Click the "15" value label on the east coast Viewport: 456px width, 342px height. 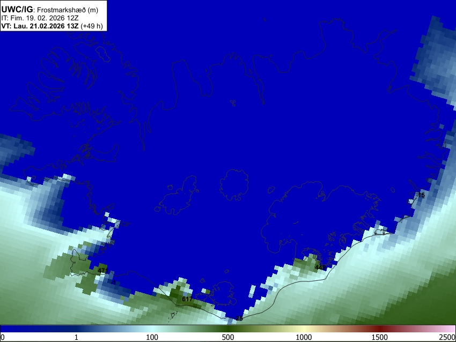[421, 195]
